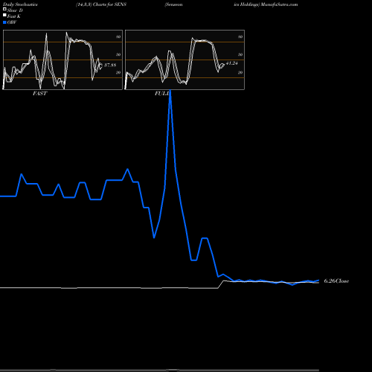Click the '(14,3,3) Charts for SENS' text
The height and width of the screenshot is (372, 372).
coord(101,4)
